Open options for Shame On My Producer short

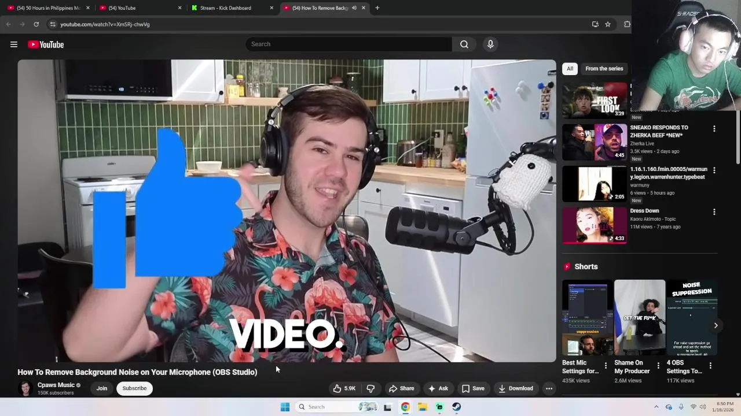click(658, 366)
